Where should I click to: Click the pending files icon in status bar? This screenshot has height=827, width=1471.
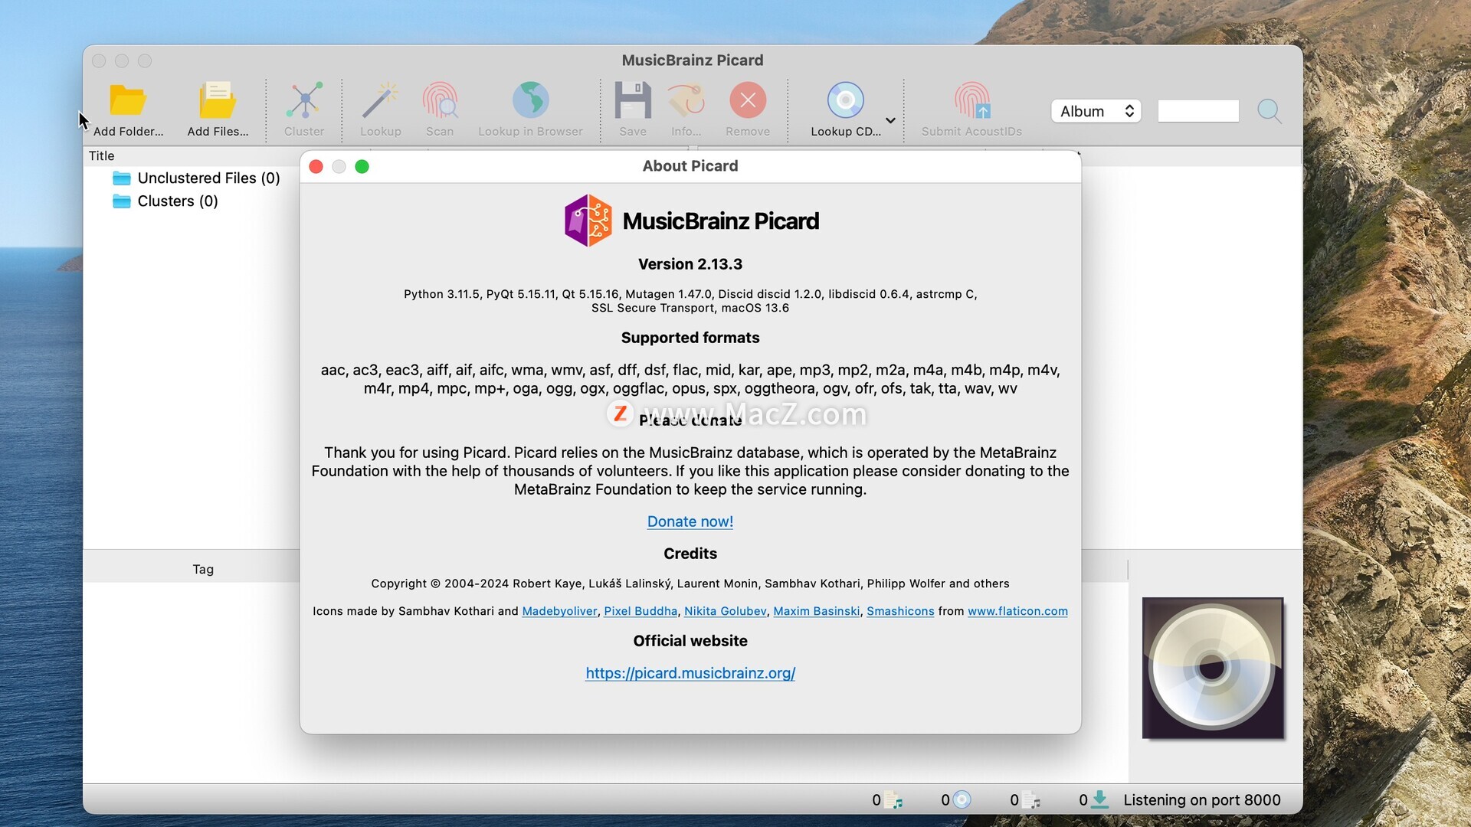tap(1031, 800)
